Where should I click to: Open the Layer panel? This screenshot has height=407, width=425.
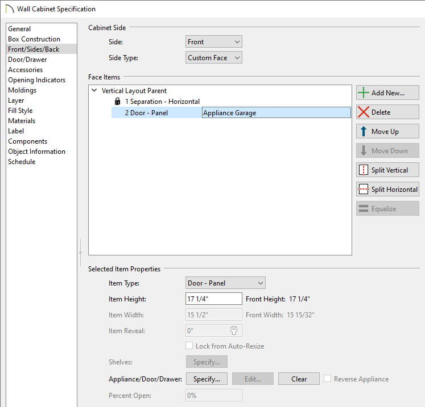(x=42, y=100)
